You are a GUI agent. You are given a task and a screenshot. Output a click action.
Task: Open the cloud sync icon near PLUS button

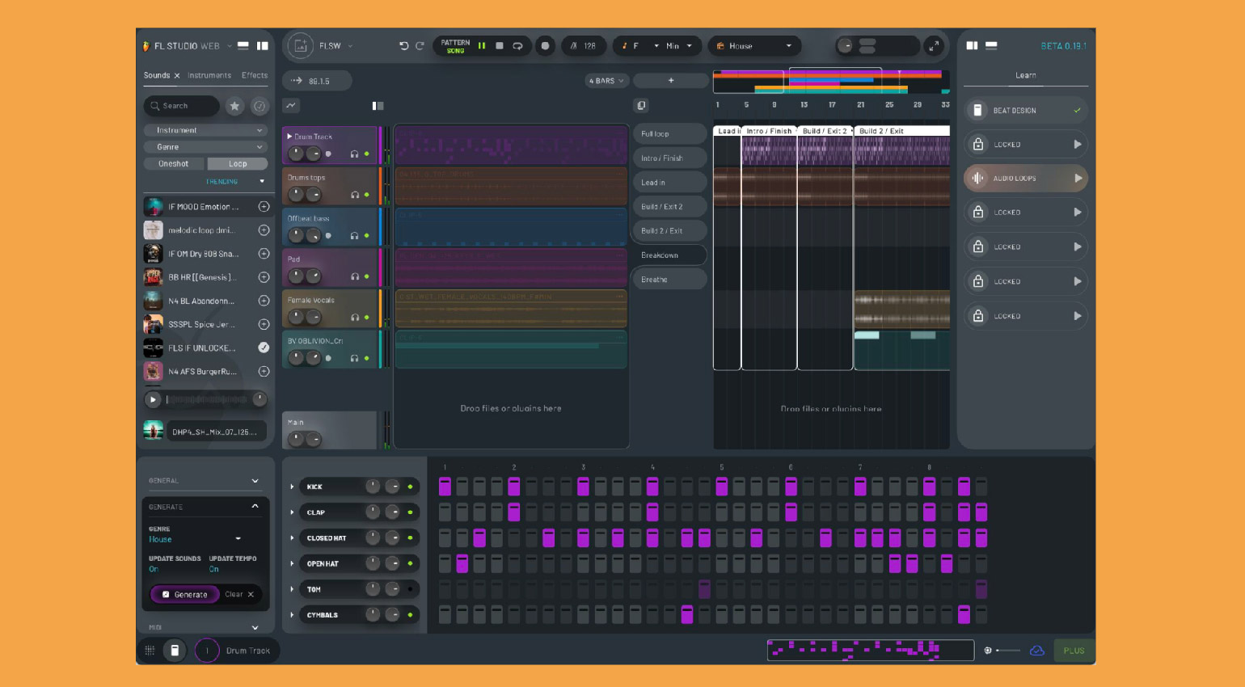1037,650
